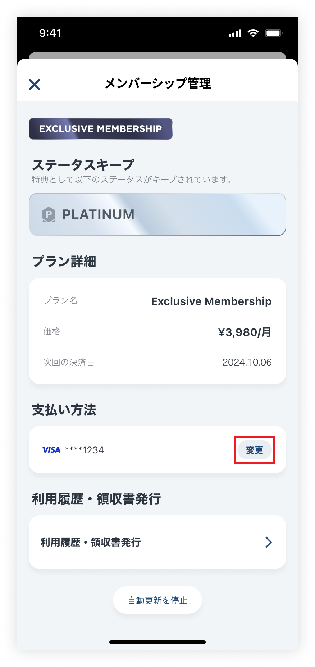Viewport: 315px width, 667px height.
Task: Select the プラン名 Exclusive Membership row
Action: click(157, 301)
